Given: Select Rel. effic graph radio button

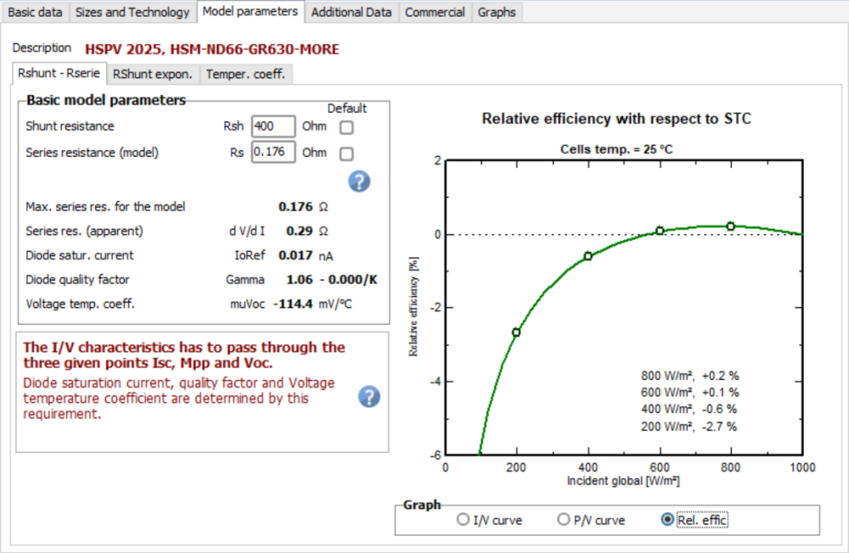Looking at the screenshot, I should tap(667, 520).
